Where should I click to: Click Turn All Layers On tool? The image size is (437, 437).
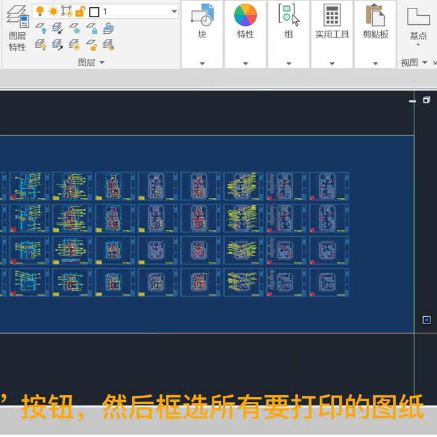point(41,44)
